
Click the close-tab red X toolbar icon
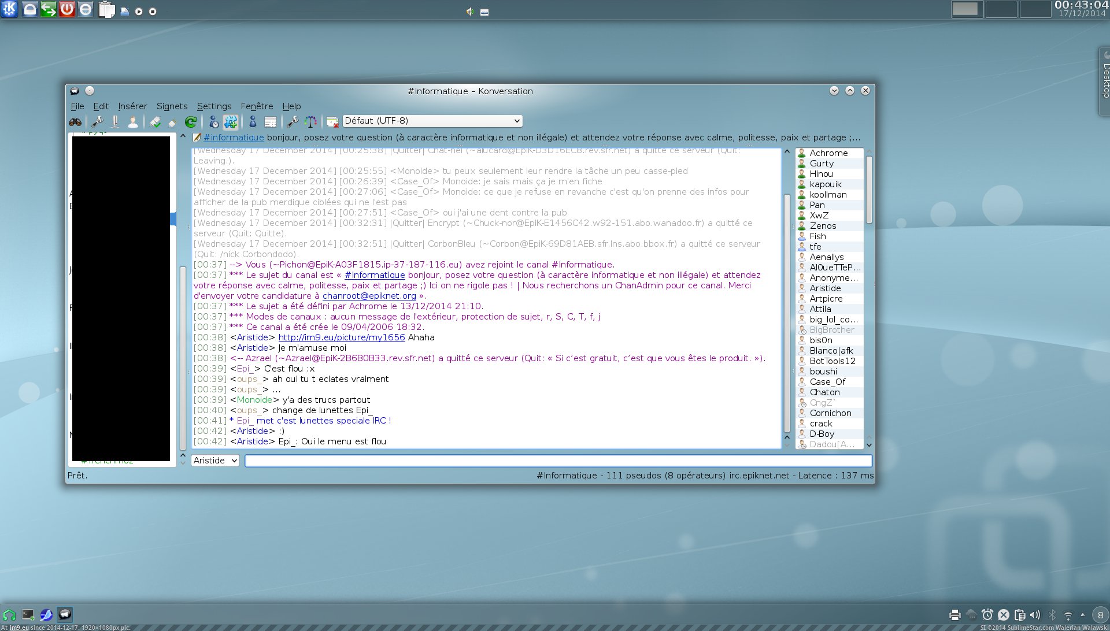coord(332,122)
